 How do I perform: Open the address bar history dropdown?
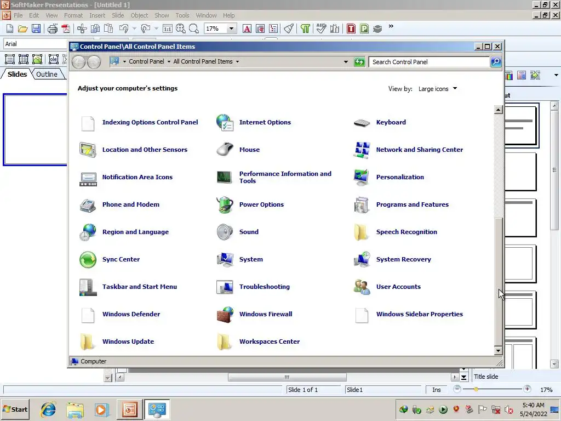click(346, 61)
